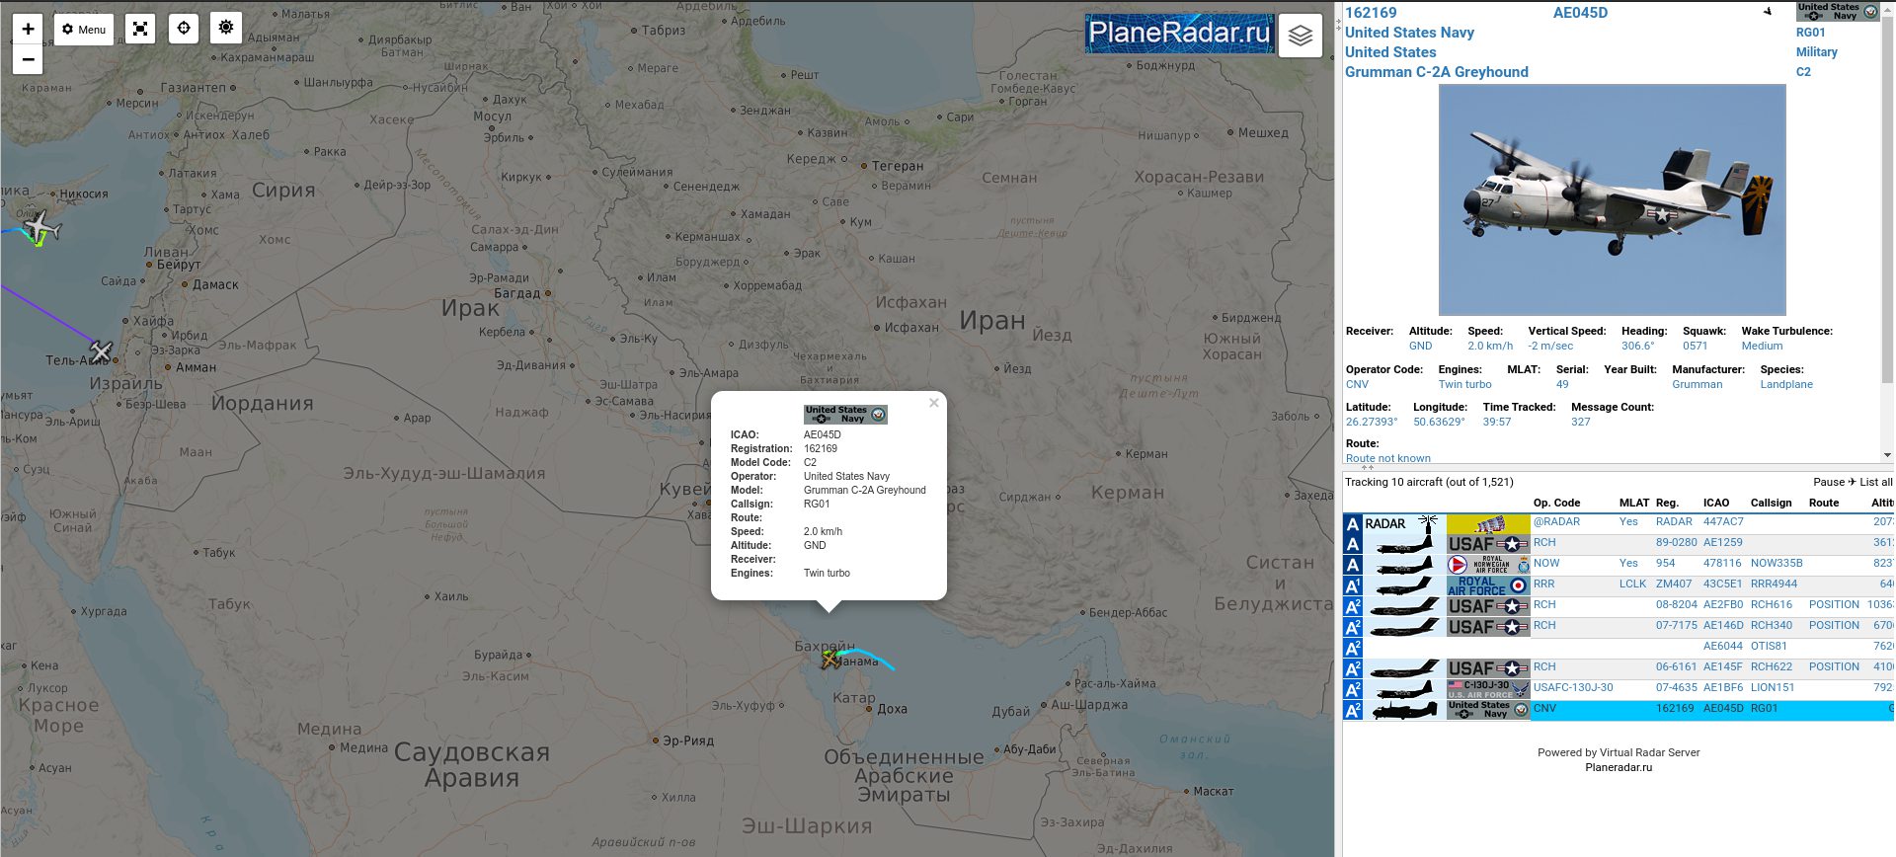Image resolution: width=1896 pixels, height=857 pixels.
Task: Sort list by ICAO column
Action: point(1715,503)
